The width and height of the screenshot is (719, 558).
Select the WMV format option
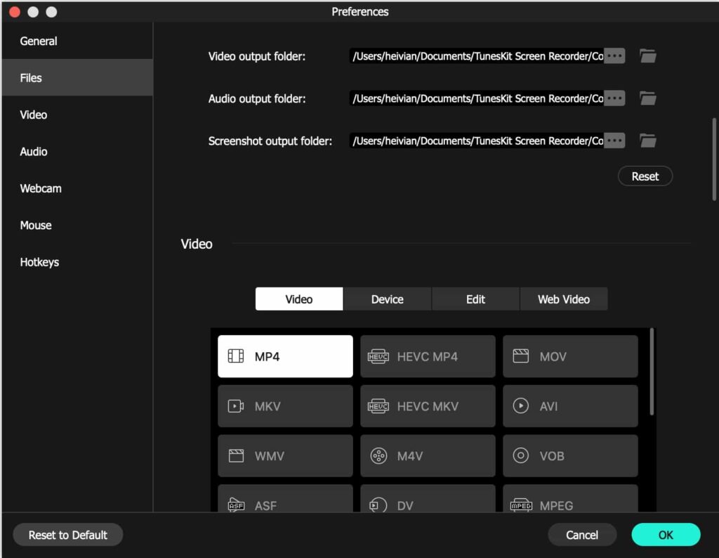click(284, 455)
